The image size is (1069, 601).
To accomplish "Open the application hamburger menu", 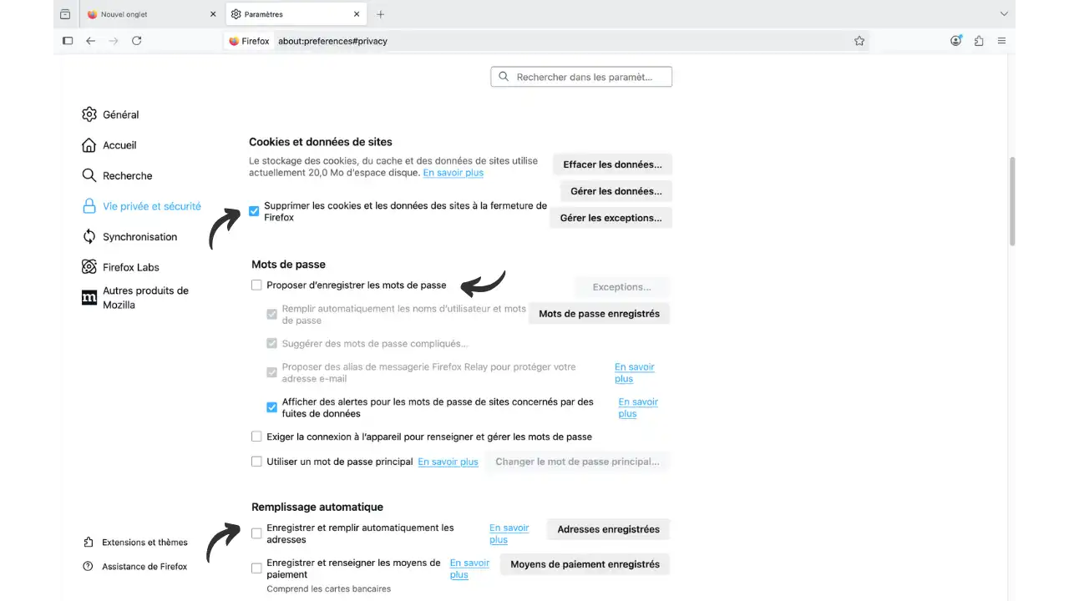I will [1001, 40].
